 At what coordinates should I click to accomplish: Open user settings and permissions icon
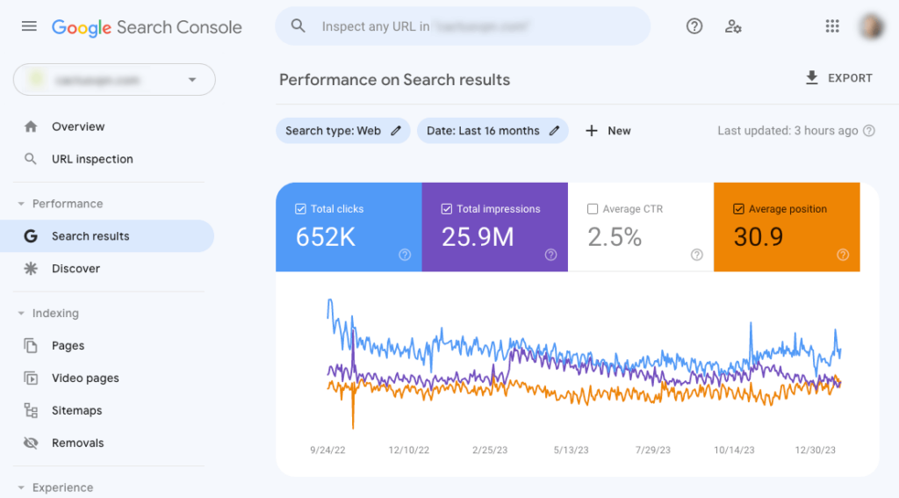point(733,26)
